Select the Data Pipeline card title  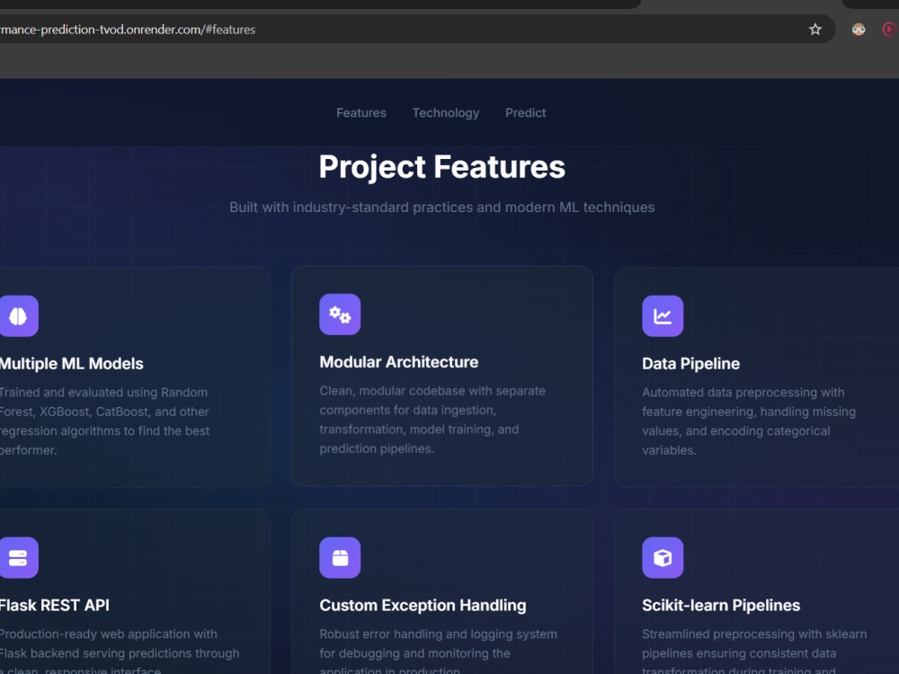click(x=690, y=363)
